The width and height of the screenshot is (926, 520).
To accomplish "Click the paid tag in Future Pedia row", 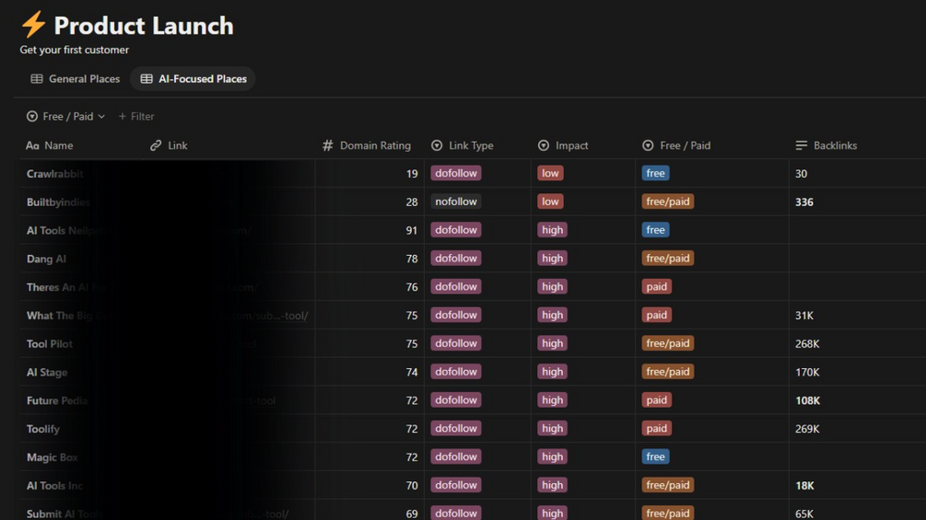I will pyautogui.click(x=657, y=399).
